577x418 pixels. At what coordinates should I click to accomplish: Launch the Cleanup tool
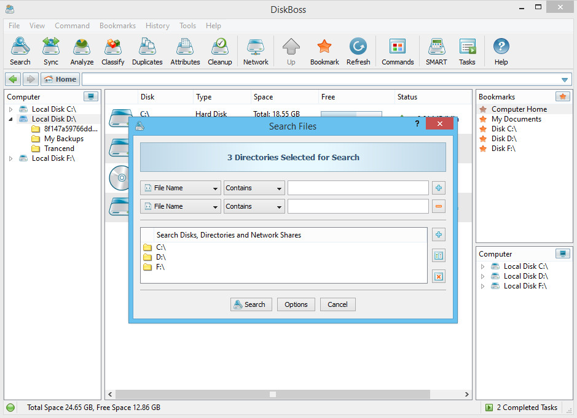220,52
